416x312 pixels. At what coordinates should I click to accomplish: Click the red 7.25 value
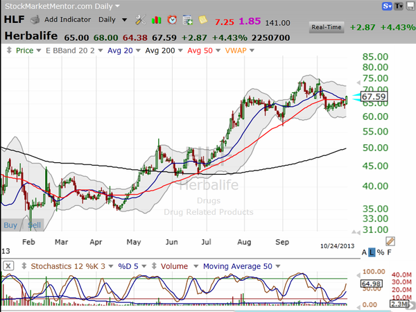click(x=224, y=21)
